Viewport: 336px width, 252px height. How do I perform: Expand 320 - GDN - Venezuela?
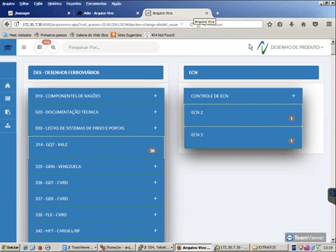pyautogui.click(x=155, y=167)
